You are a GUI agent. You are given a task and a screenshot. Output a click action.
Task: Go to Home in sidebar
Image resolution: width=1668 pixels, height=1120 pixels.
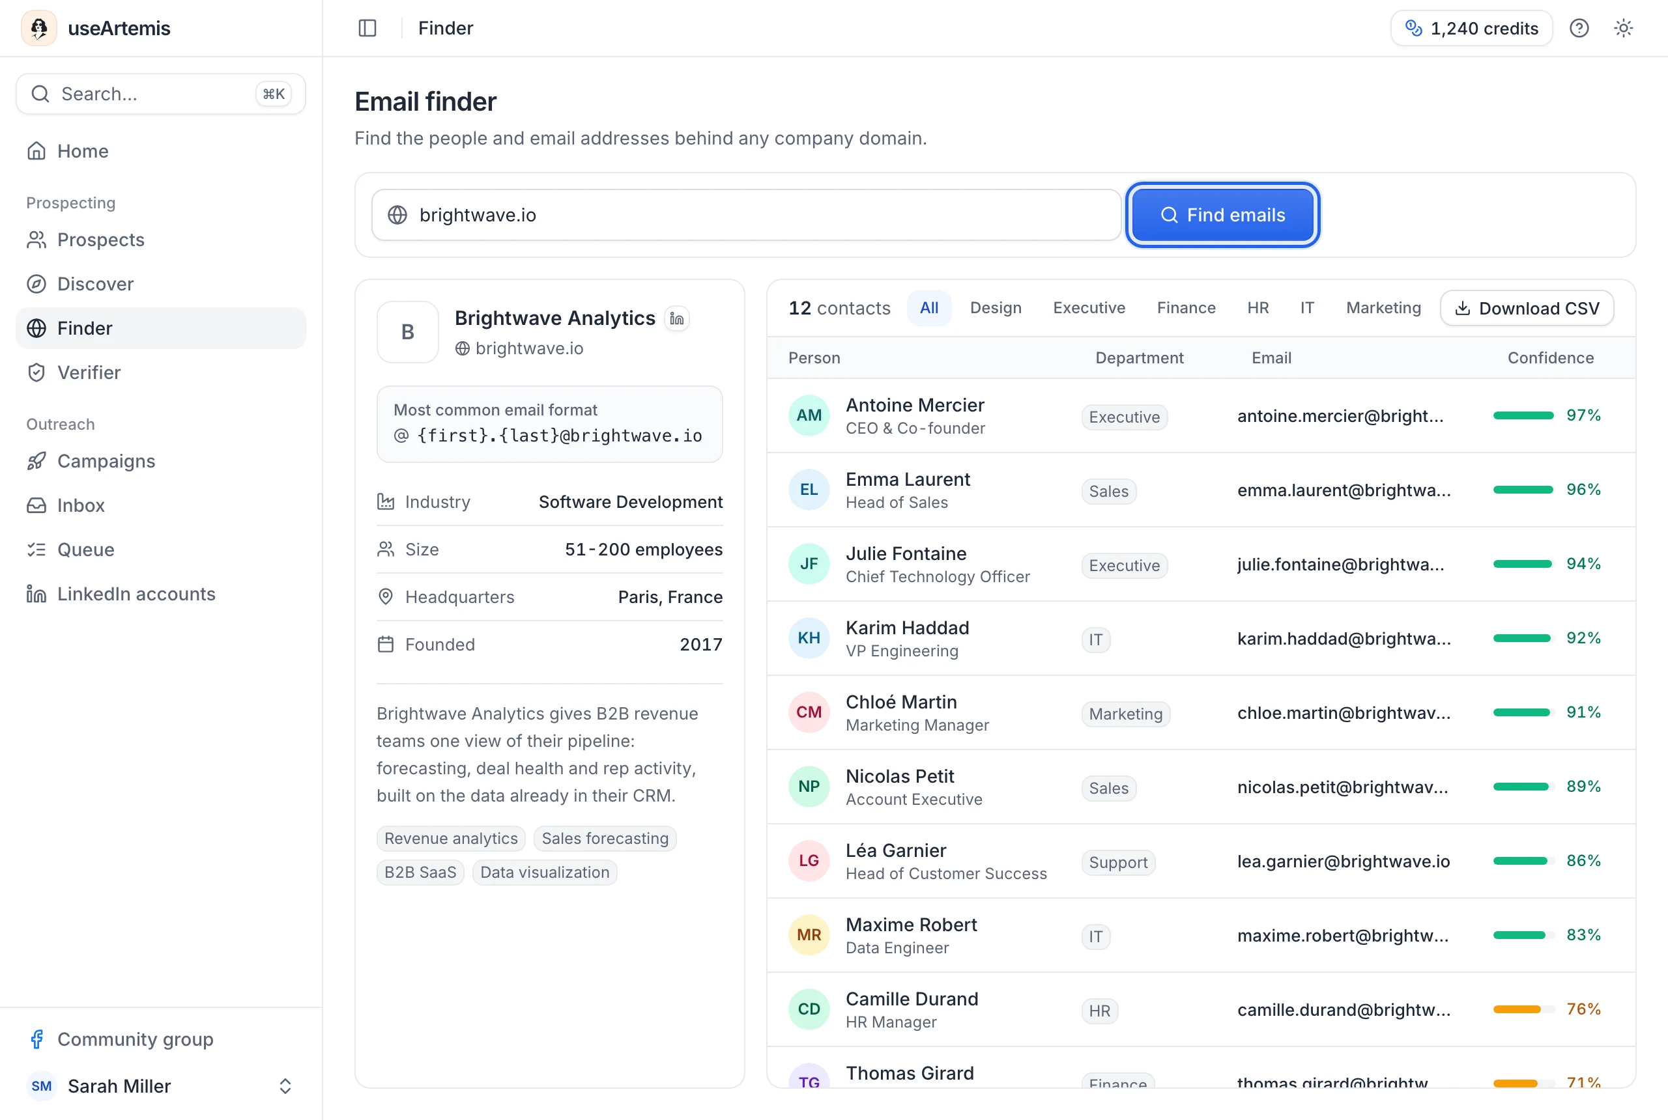(161, 150)
